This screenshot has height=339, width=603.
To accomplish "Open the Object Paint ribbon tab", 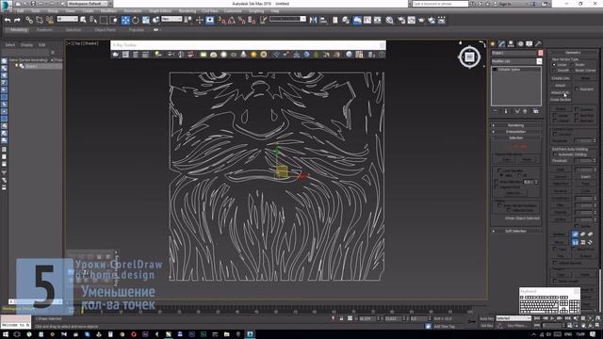I will click(105, 29).
